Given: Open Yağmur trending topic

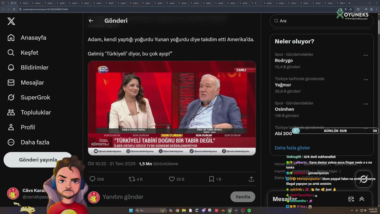Looking at the screenshot, I should 283,85.
